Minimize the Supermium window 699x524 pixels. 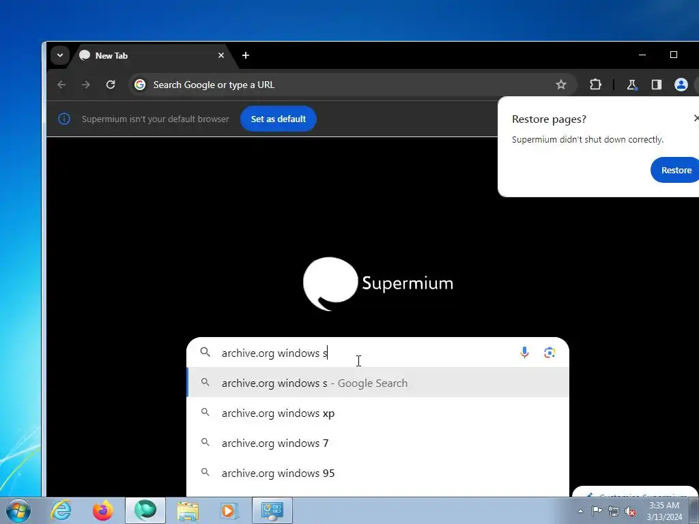642,55
